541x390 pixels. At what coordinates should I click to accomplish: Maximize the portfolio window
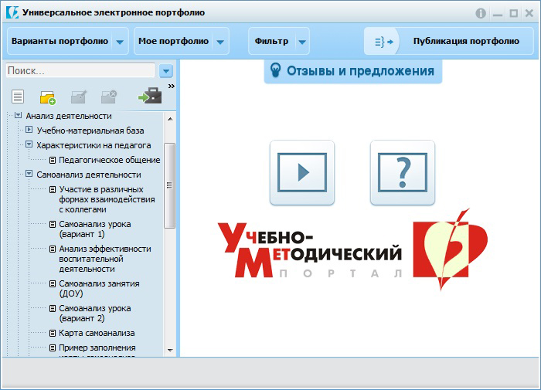point(513,13)
